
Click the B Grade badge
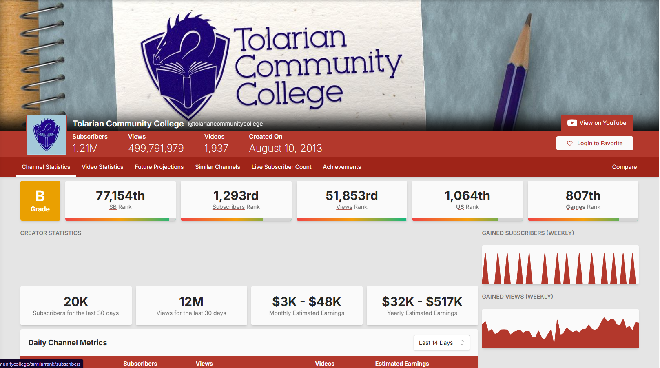click(x=40, y=201)
